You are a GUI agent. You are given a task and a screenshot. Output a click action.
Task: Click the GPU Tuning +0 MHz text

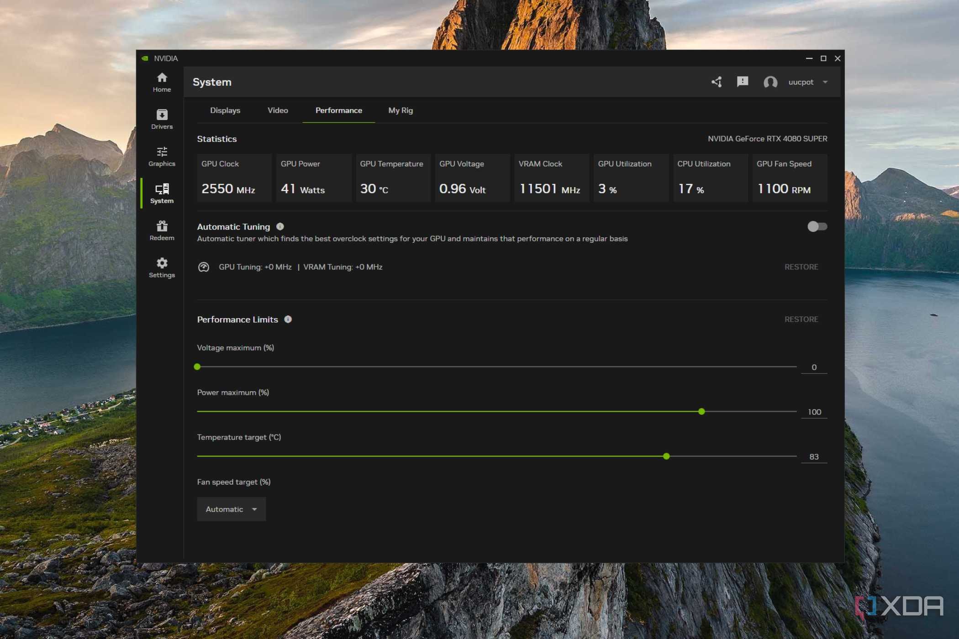pyautogui.click(x=255, y=267)
